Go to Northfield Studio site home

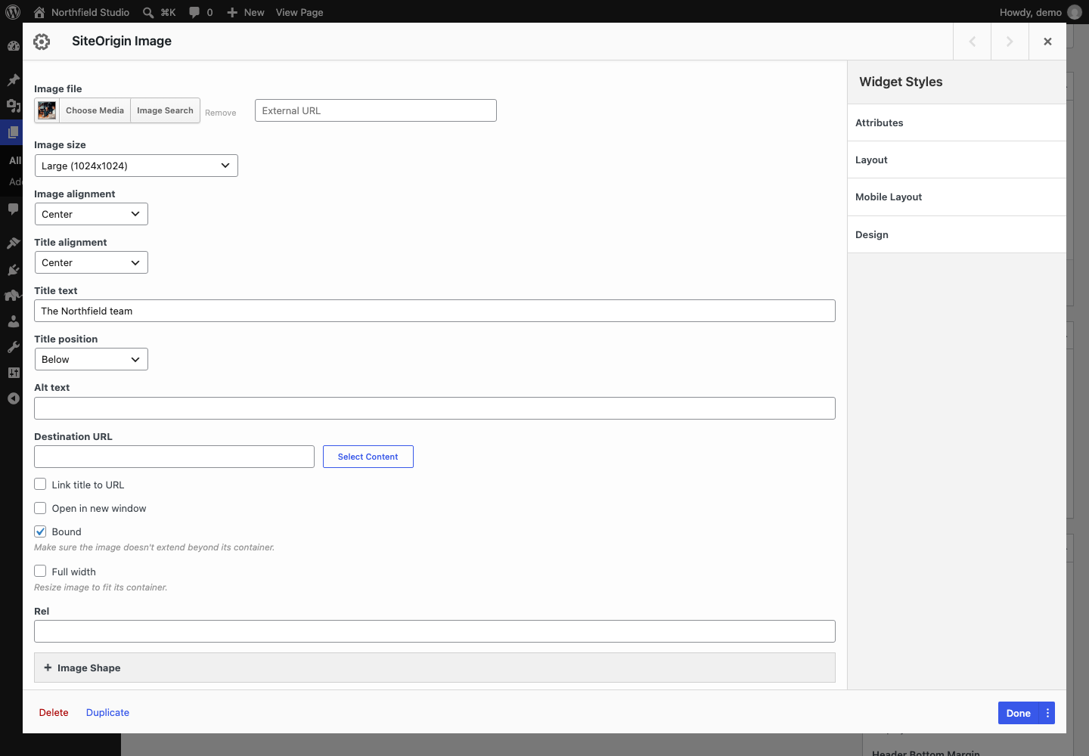[82, 12]
